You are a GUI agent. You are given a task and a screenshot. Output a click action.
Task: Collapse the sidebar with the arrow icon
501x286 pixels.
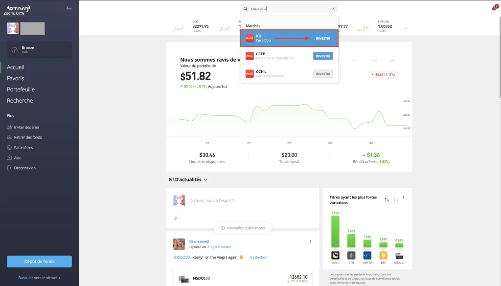click(x=69, y=8)
